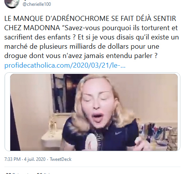View the J'aime likes count
Image resolution: width=185 pixels, height=174 pixels.
click(45, 173)
